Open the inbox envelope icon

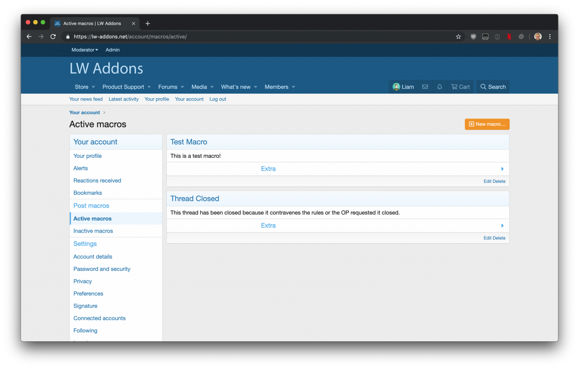click(425, 87)
